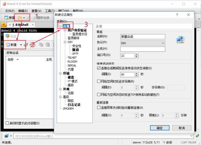Toggle 启动时显示此对话框 checkbox

point(7,123)
